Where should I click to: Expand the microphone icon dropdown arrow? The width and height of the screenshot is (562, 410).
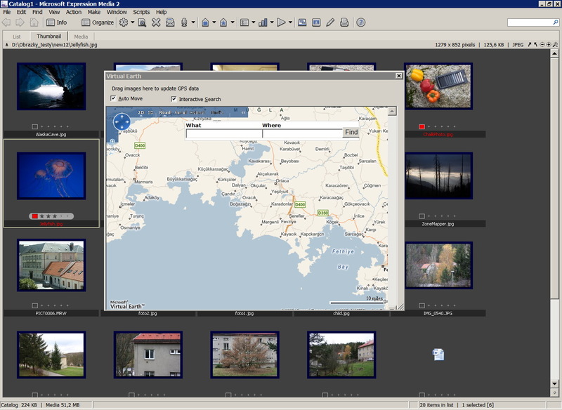[x=193, y=22]
